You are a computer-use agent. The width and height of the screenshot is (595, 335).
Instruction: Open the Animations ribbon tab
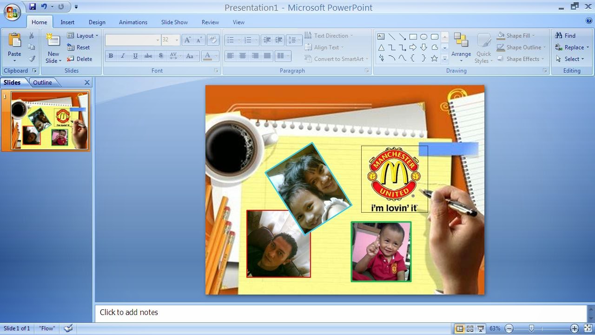(133, 22)
